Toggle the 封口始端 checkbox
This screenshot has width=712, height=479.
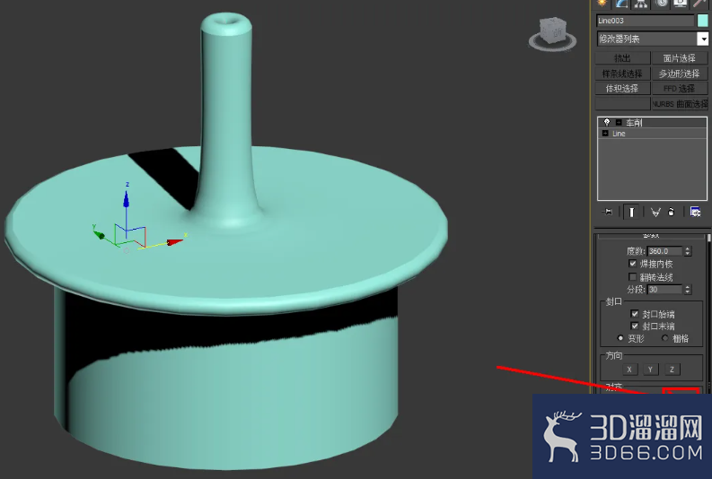635,313
